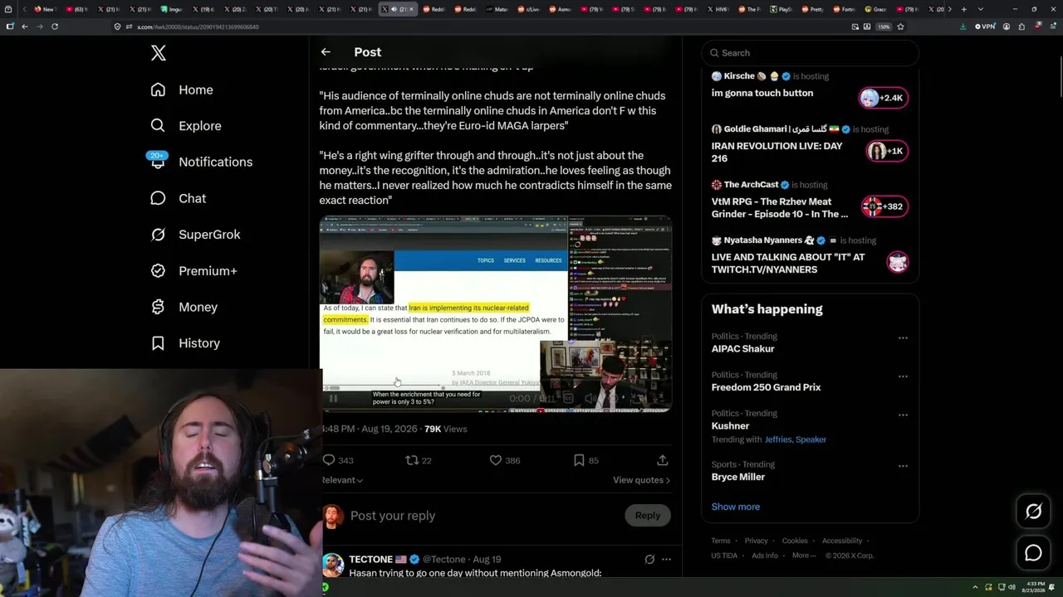Screen dimensions: 1063x597
Task: Open more options for AIPAC Shakur trend
Action: click(903, 338)
